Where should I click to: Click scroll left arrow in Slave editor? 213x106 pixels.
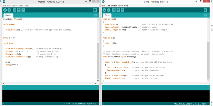103,84
